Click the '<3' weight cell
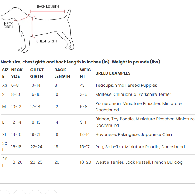The image size is (195, 194). 82,85
